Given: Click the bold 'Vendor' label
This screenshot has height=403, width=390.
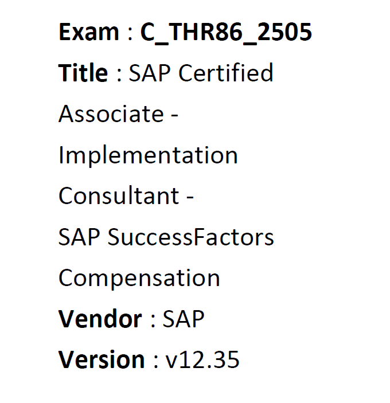Looking at the screenshot, I should 100,319.
